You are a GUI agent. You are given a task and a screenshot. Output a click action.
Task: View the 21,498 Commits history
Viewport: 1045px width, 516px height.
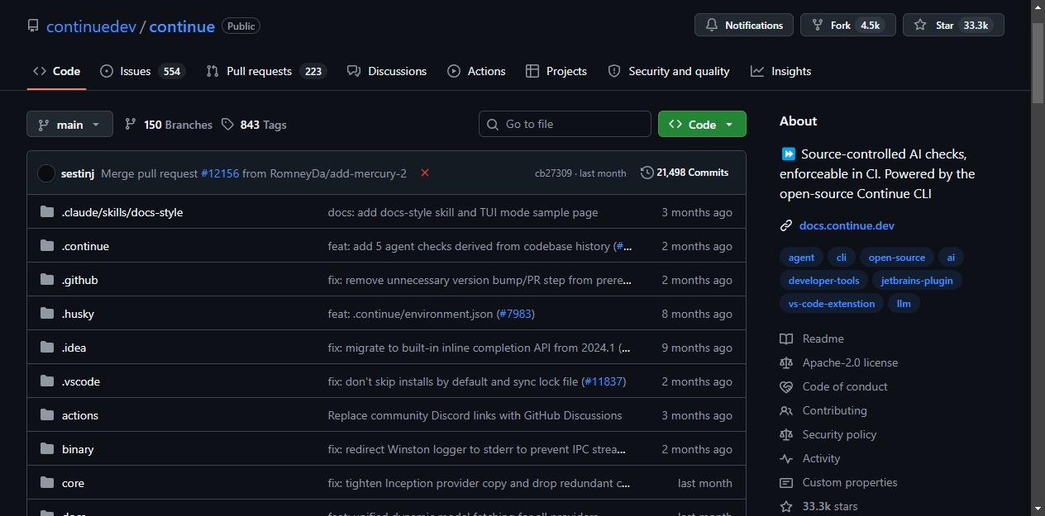pos(685,173)
